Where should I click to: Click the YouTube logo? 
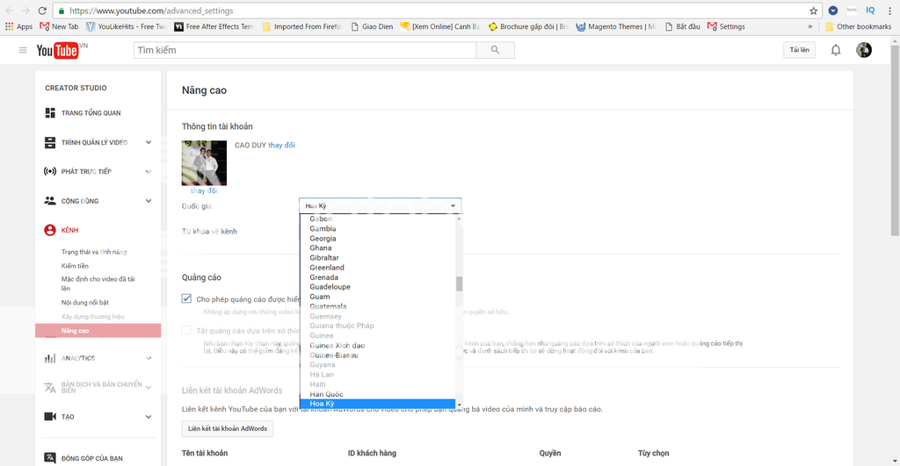pos(59,50)
